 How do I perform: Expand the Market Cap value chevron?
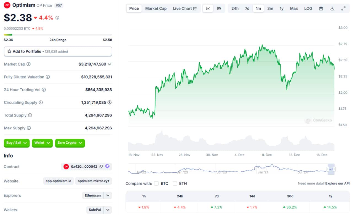pyautogui.click(x=109, y=64)
